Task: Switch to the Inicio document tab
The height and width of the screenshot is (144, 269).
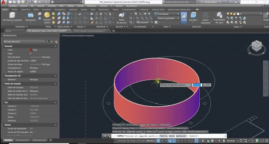Action: 8,31
